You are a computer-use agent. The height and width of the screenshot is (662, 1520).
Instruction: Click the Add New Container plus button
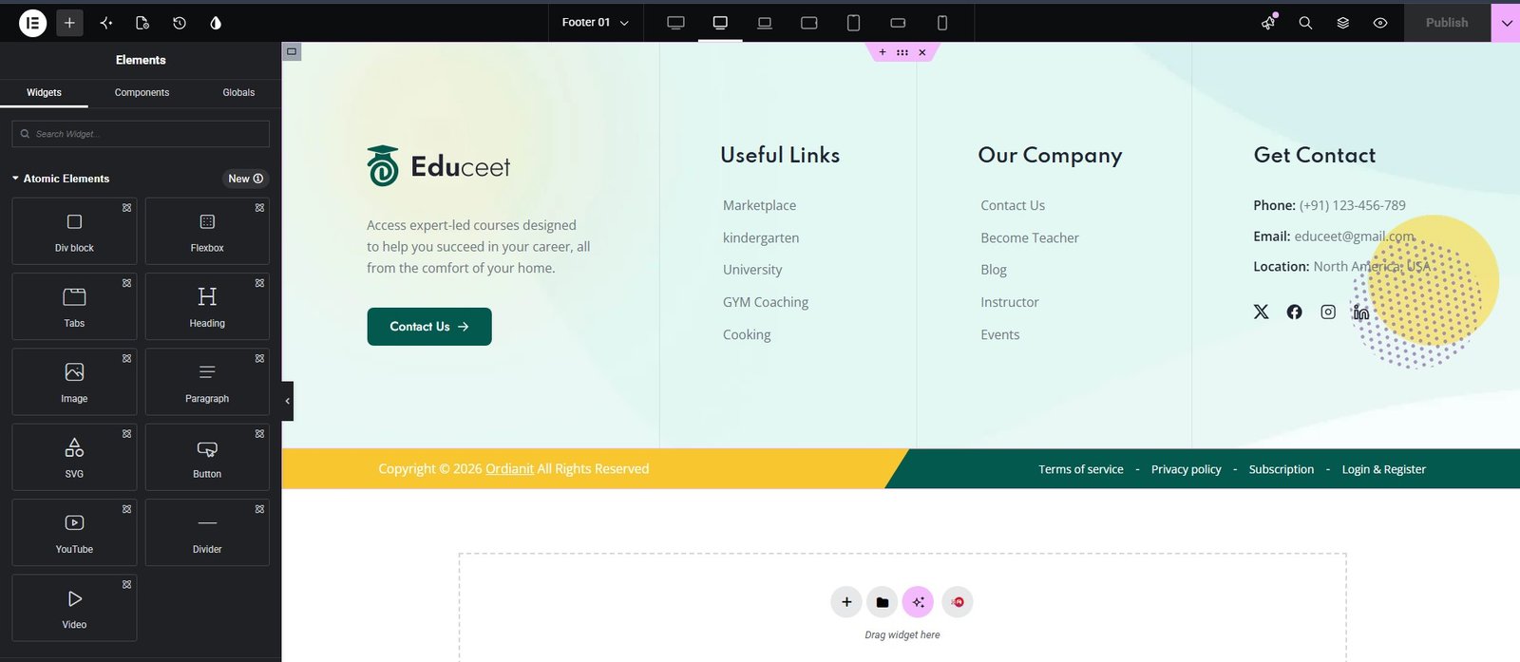pos(846,602)
